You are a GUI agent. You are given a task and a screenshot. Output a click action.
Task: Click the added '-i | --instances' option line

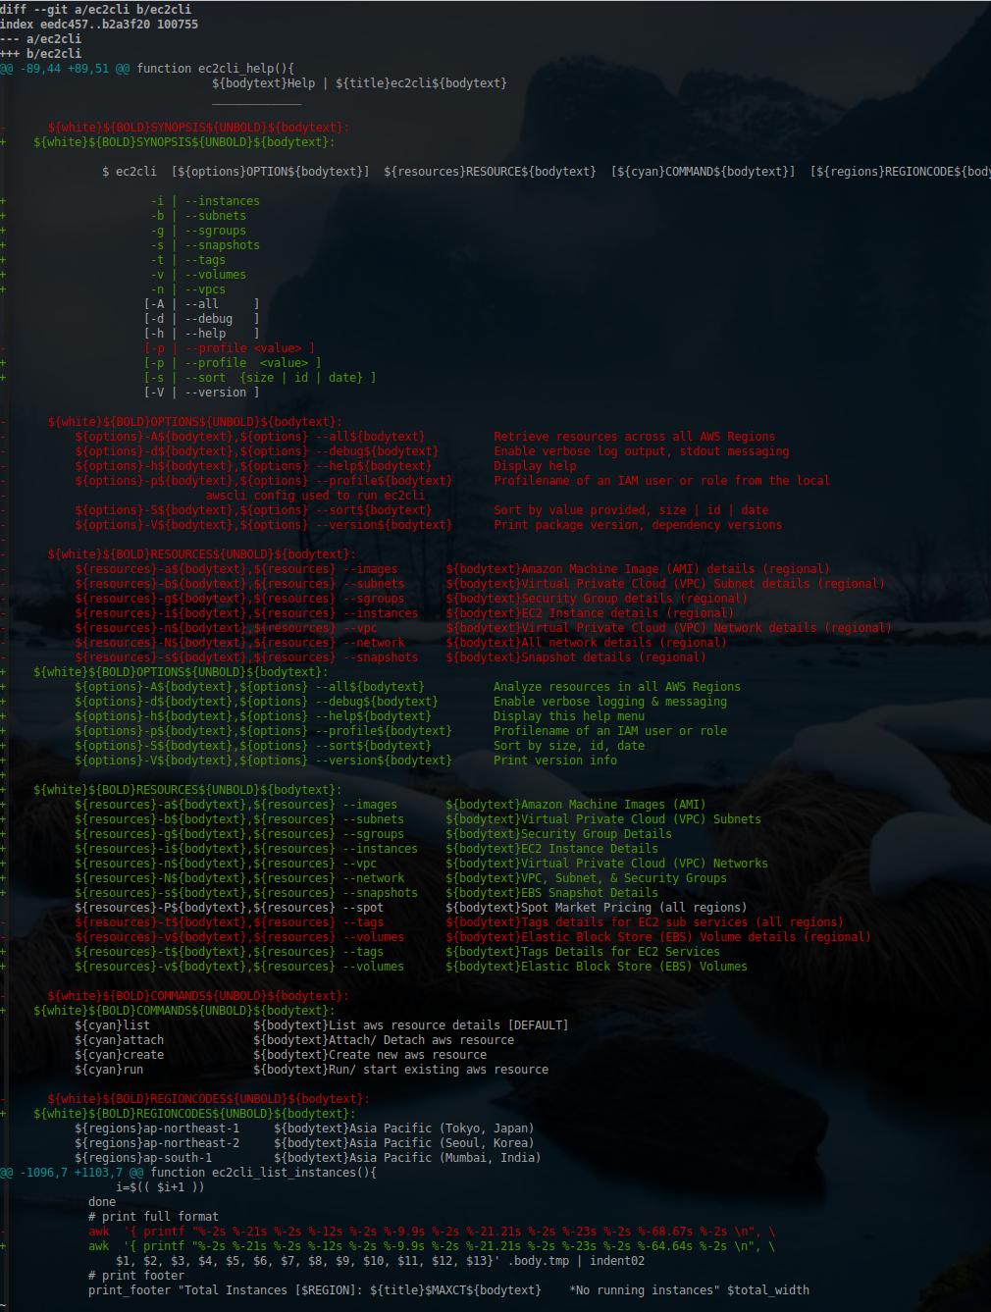pyautogui.click(x=205, y=201)
